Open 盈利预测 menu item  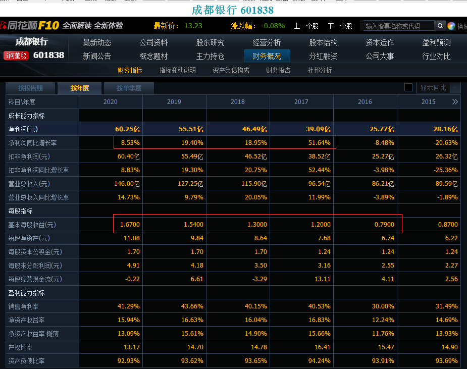[436, 42]
